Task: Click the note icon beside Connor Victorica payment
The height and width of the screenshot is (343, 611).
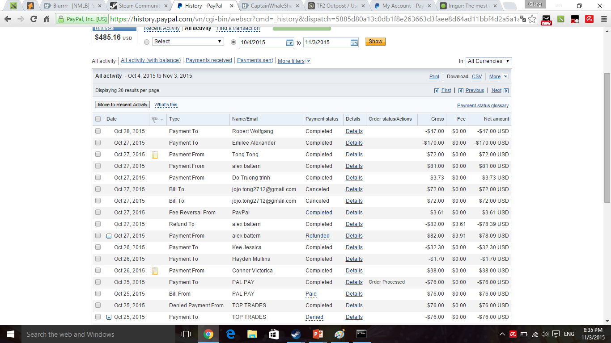Action: click(x=155, y=271)
